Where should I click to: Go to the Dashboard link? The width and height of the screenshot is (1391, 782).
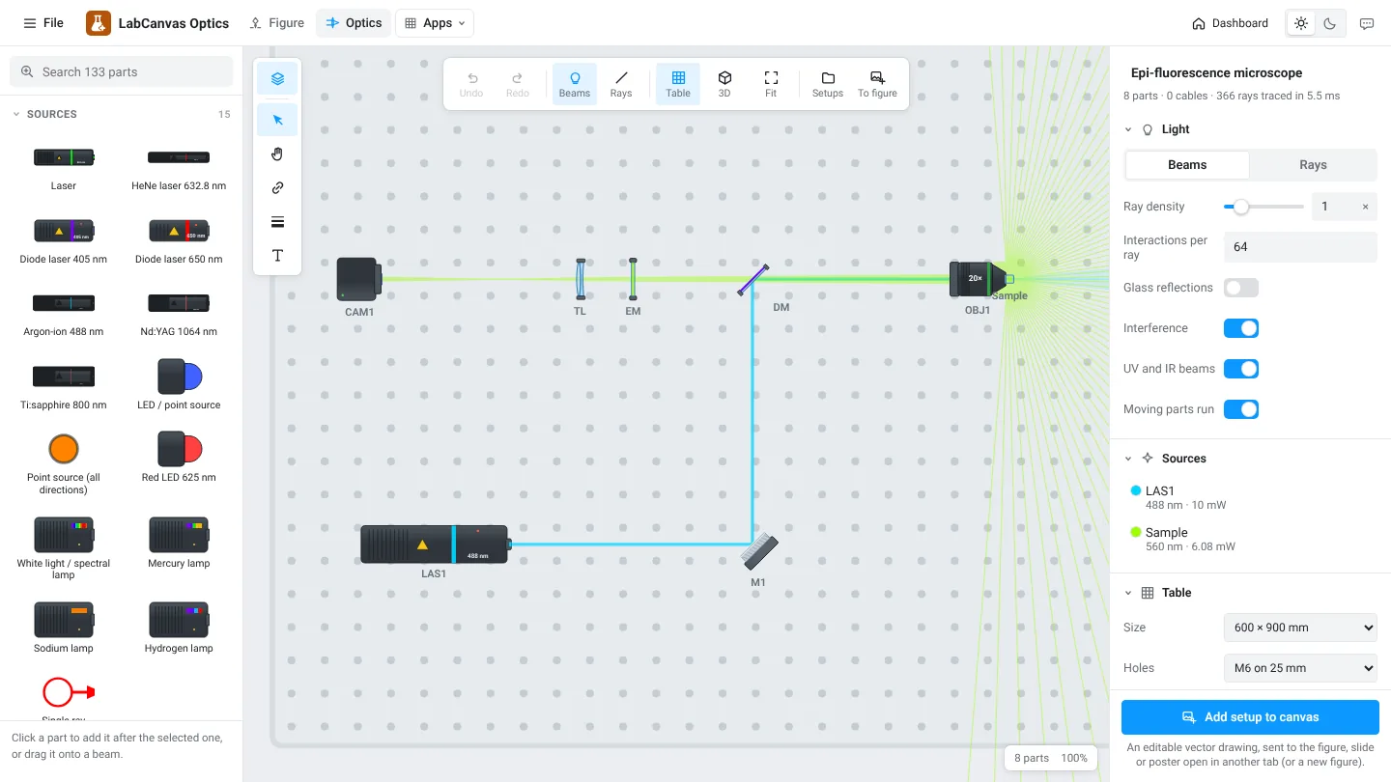1230,23
